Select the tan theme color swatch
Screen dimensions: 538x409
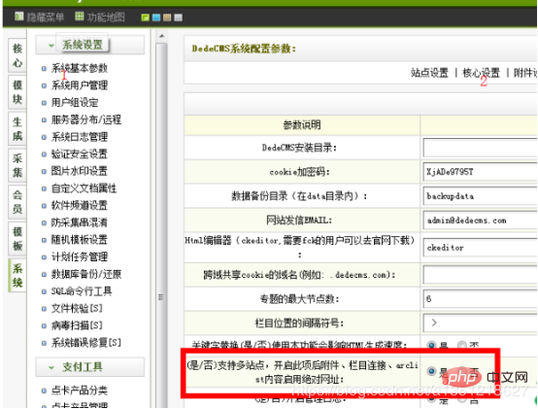tap(167, 17)
